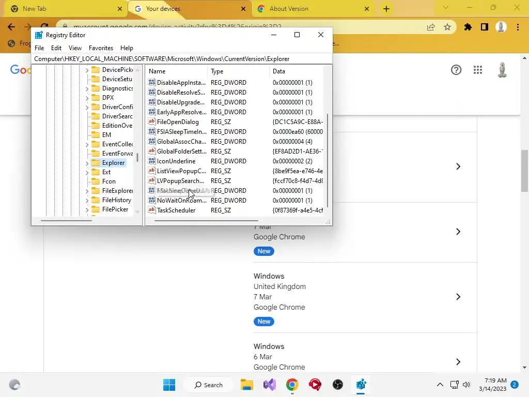The height and width of the screenshot is (397, 529).
Task: Click the Chrome back navigation arrow
Action: click(x=11, y=27)
